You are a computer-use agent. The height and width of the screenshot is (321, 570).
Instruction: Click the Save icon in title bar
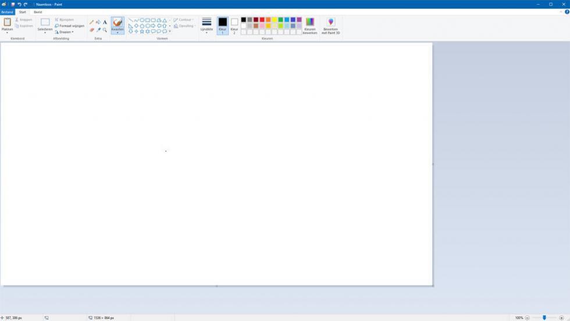pyautogui.click(x=13, y=5)
